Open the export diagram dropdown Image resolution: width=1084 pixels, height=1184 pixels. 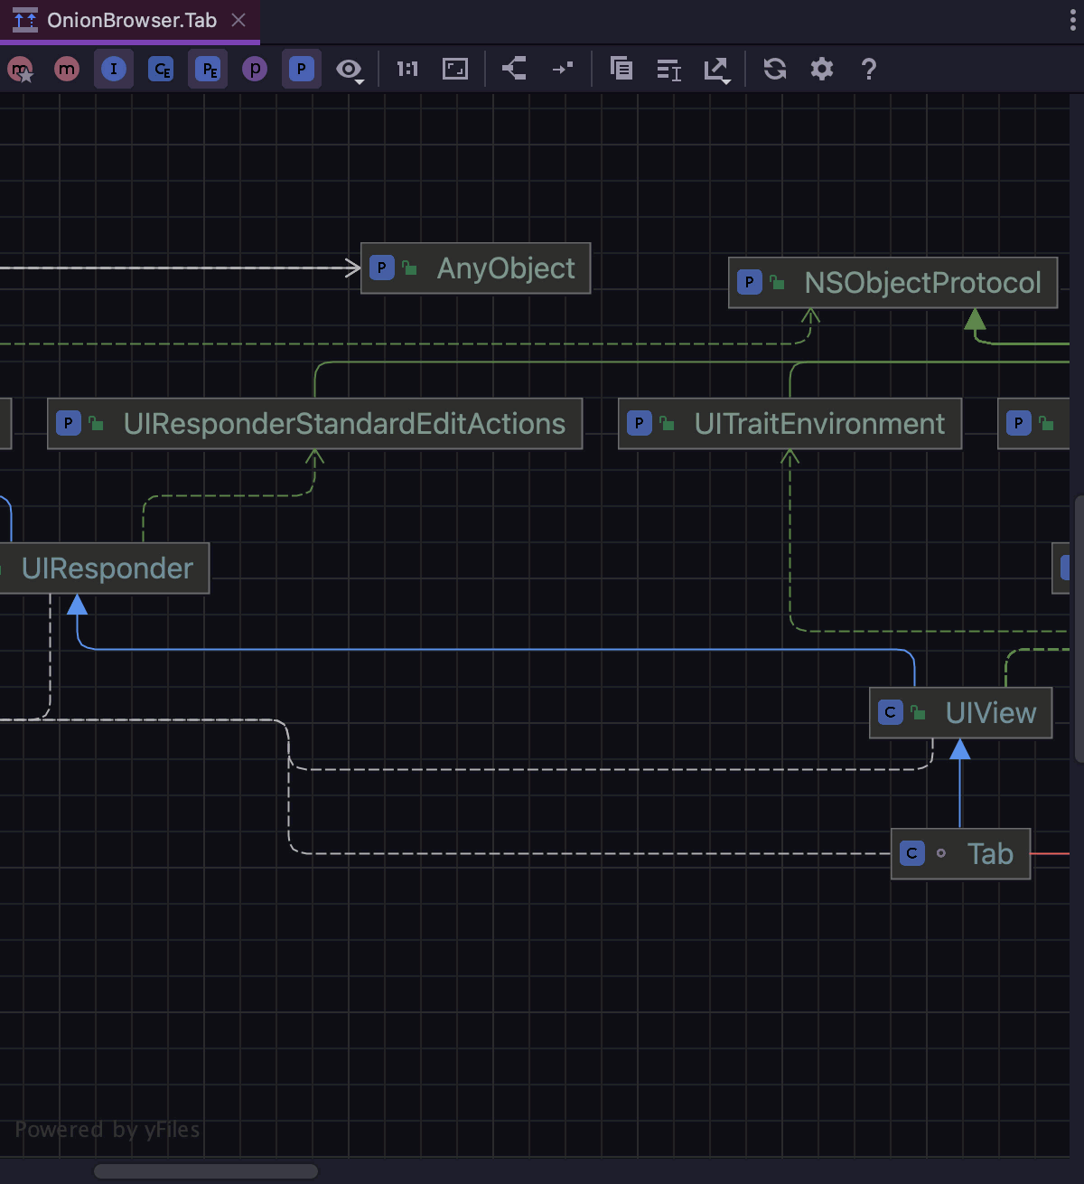click(x=716, y=70)
